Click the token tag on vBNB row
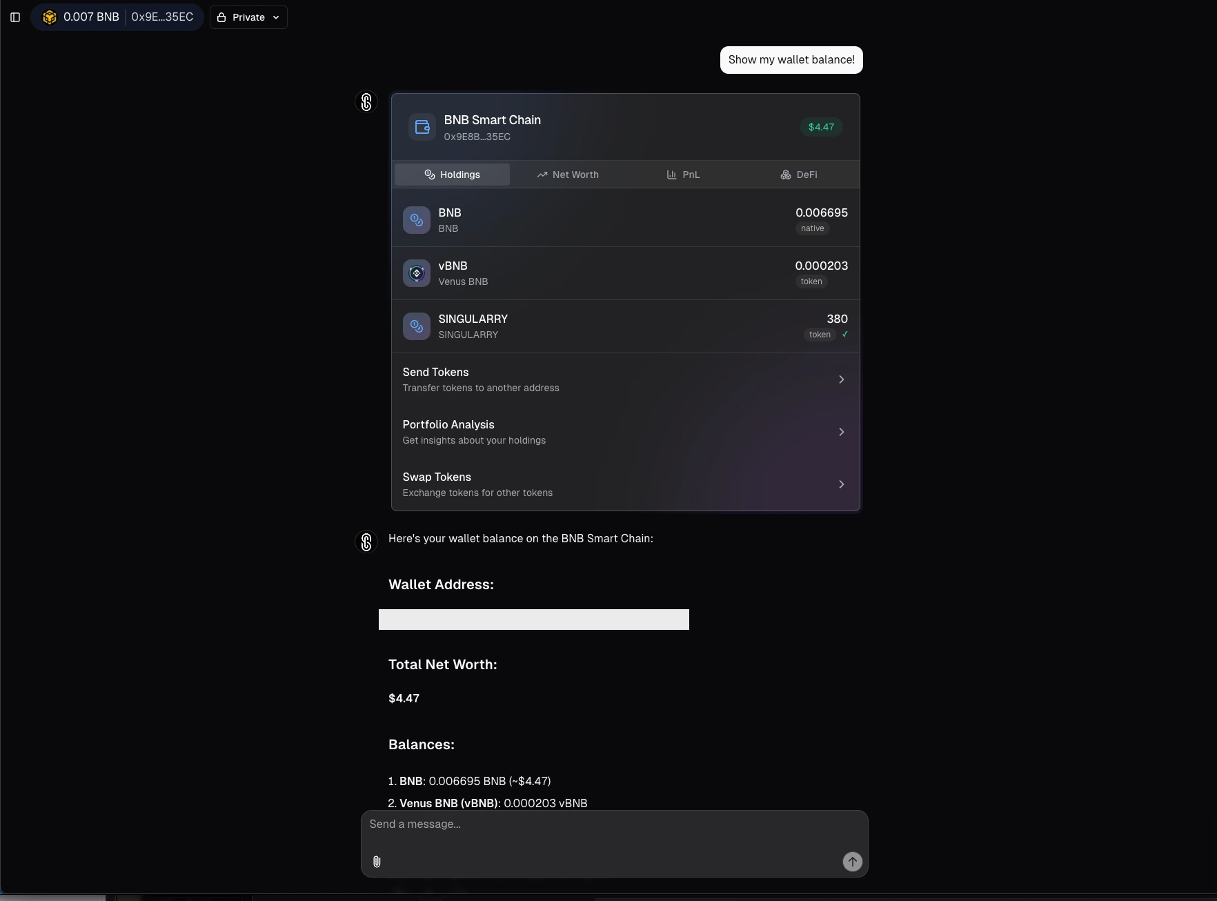 pyautogui.click(x=811, y=281)
